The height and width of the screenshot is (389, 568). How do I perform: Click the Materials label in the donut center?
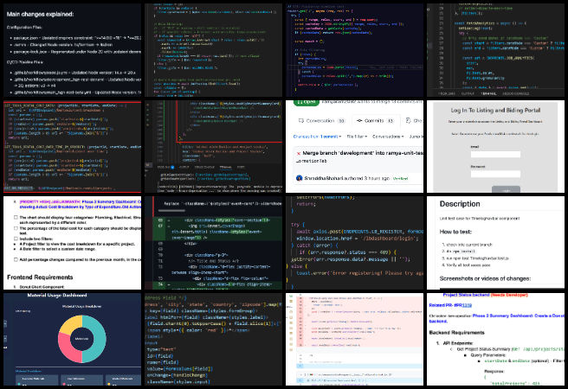tap(81, 339)
